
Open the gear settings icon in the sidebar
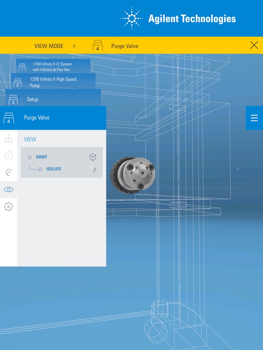pyautogui.click(x=9, y=207)
